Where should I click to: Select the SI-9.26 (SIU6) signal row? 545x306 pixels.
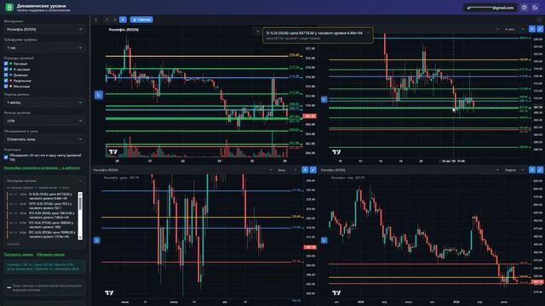pos(42,196)
